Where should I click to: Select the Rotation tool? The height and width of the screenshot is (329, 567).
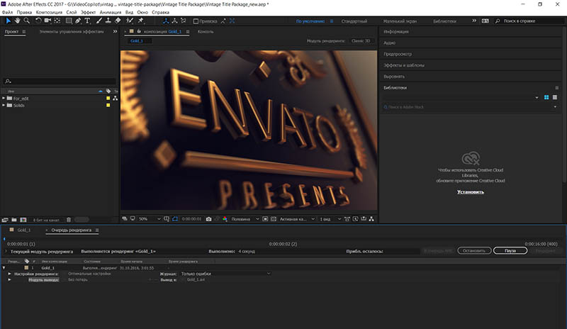[x=38, y=21]
